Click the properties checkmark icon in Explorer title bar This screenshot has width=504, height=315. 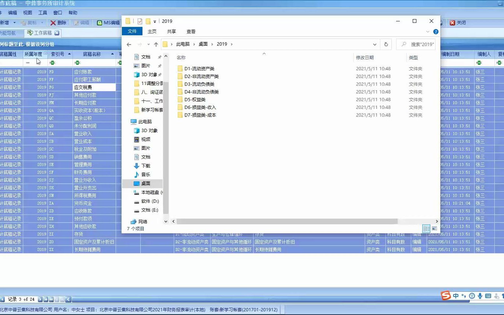[x=140, y=21]
